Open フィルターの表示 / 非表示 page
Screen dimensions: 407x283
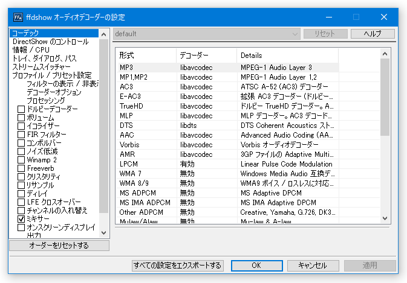[x=62, y=84]
